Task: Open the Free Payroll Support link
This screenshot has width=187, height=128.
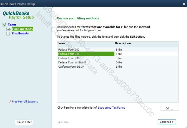Action: (x=25, y=101)
